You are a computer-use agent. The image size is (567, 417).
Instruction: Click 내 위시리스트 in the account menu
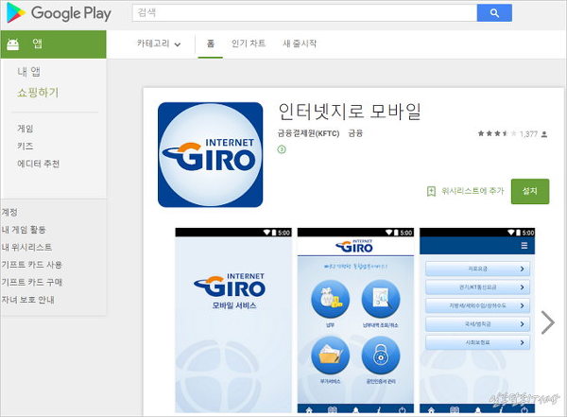(x=26, y=247)
